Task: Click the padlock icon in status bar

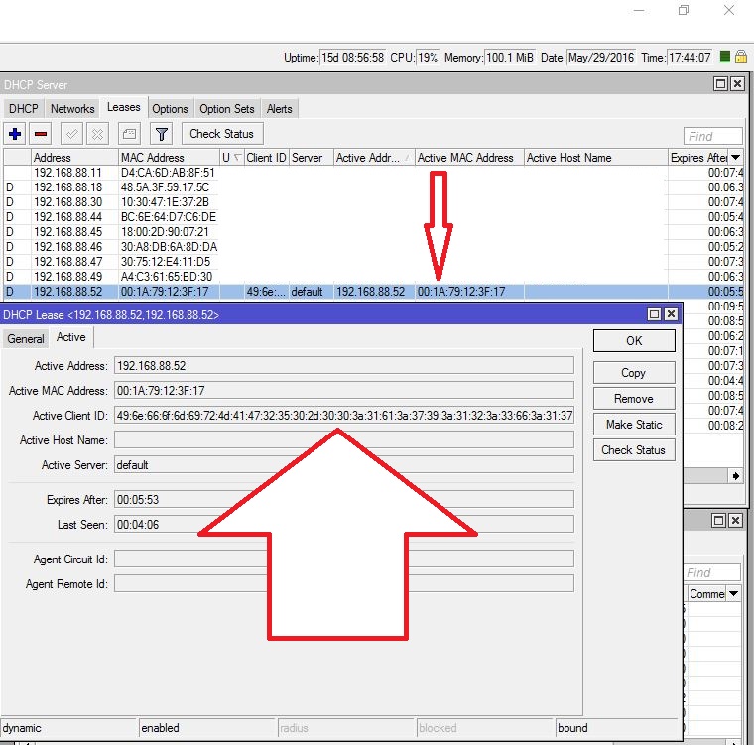Action: [x=741, y=57]
